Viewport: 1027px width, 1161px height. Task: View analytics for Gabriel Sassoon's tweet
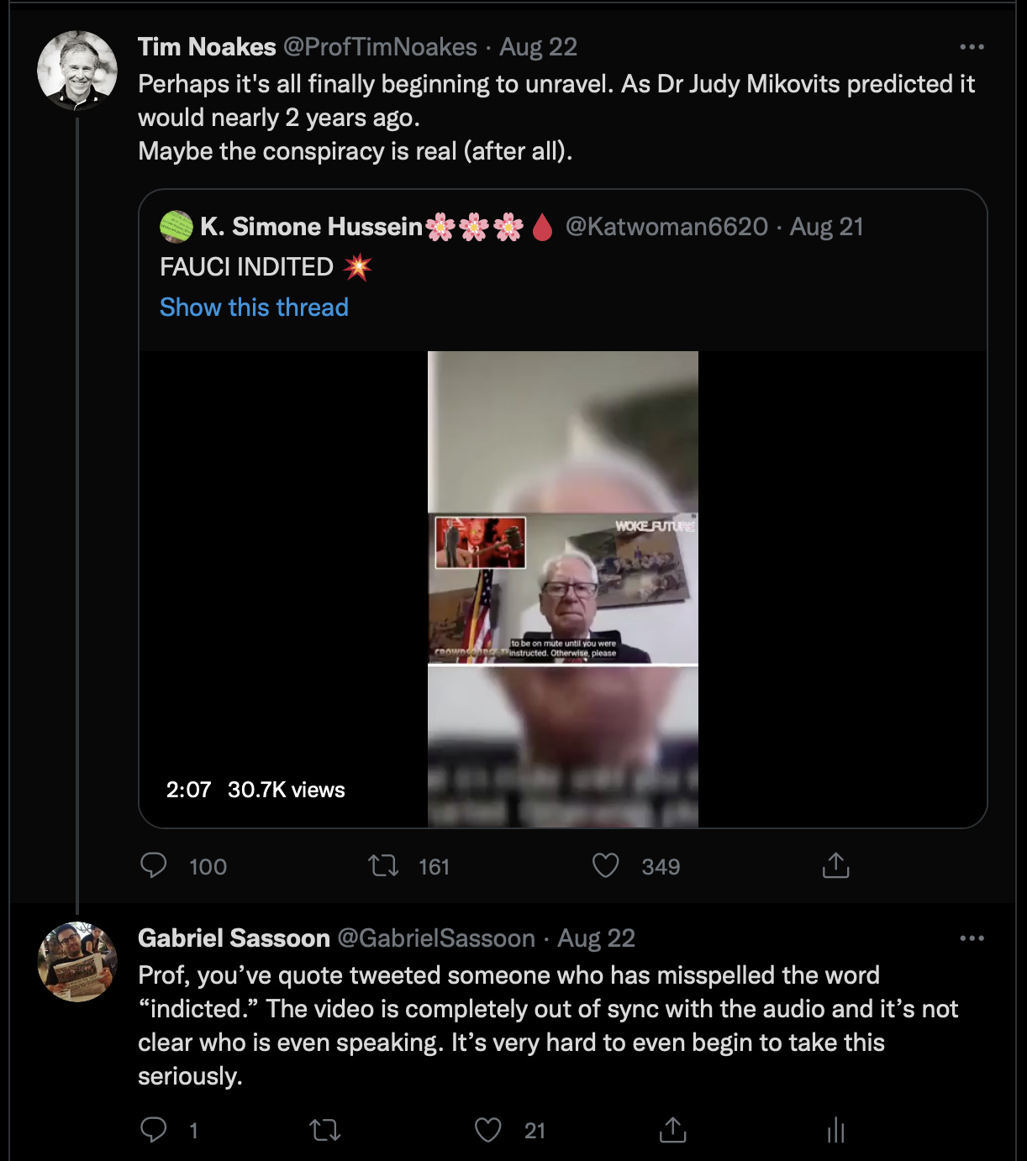point(836,1130)
